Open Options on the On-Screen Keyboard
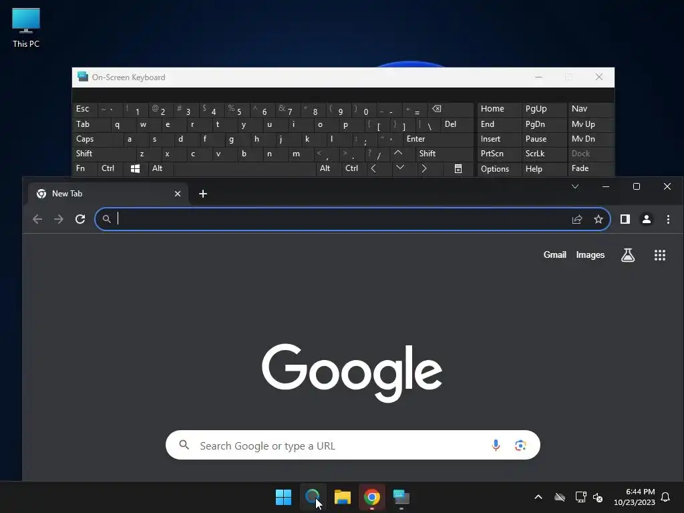The height and width of the screenshot is (513, 684). coord(499,168)
